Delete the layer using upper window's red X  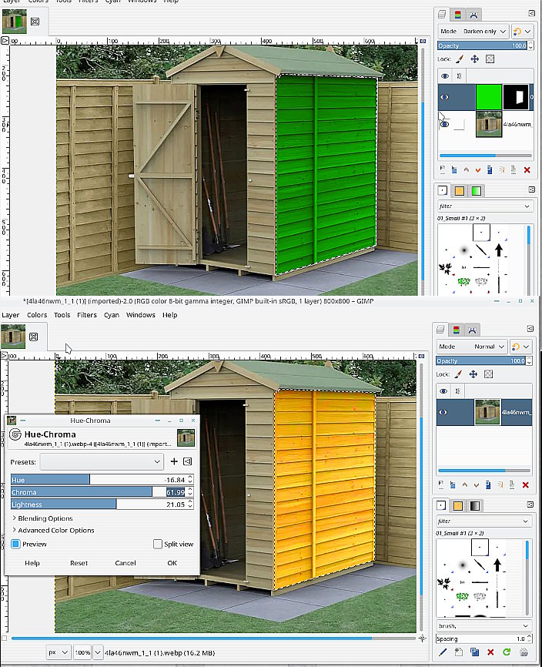pos(527,169)
